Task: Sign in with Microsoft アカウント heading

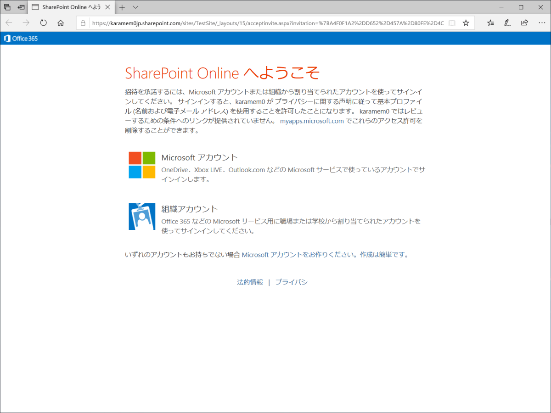Action: point(200,157)
